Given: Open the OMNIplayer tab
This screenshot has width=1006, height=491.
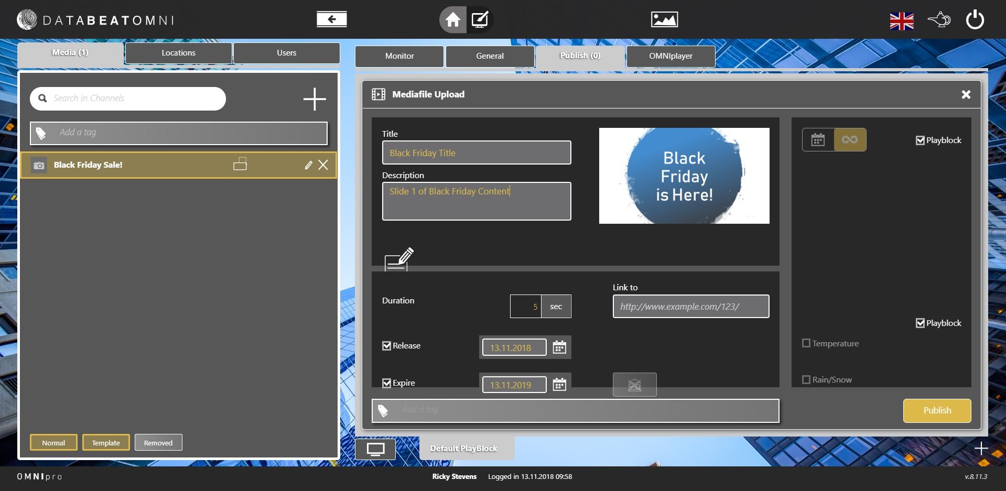Looking at the screenshot, I should click(670, 56).
